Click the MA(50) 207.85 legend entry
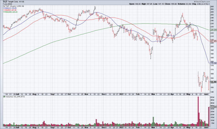The image size is (217, 129). [x=11, y=10]
